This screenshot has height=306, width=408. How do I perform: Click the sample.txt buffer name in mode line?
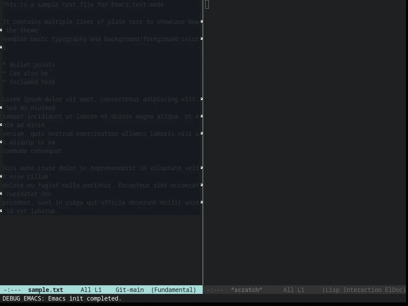pos(46,290)
